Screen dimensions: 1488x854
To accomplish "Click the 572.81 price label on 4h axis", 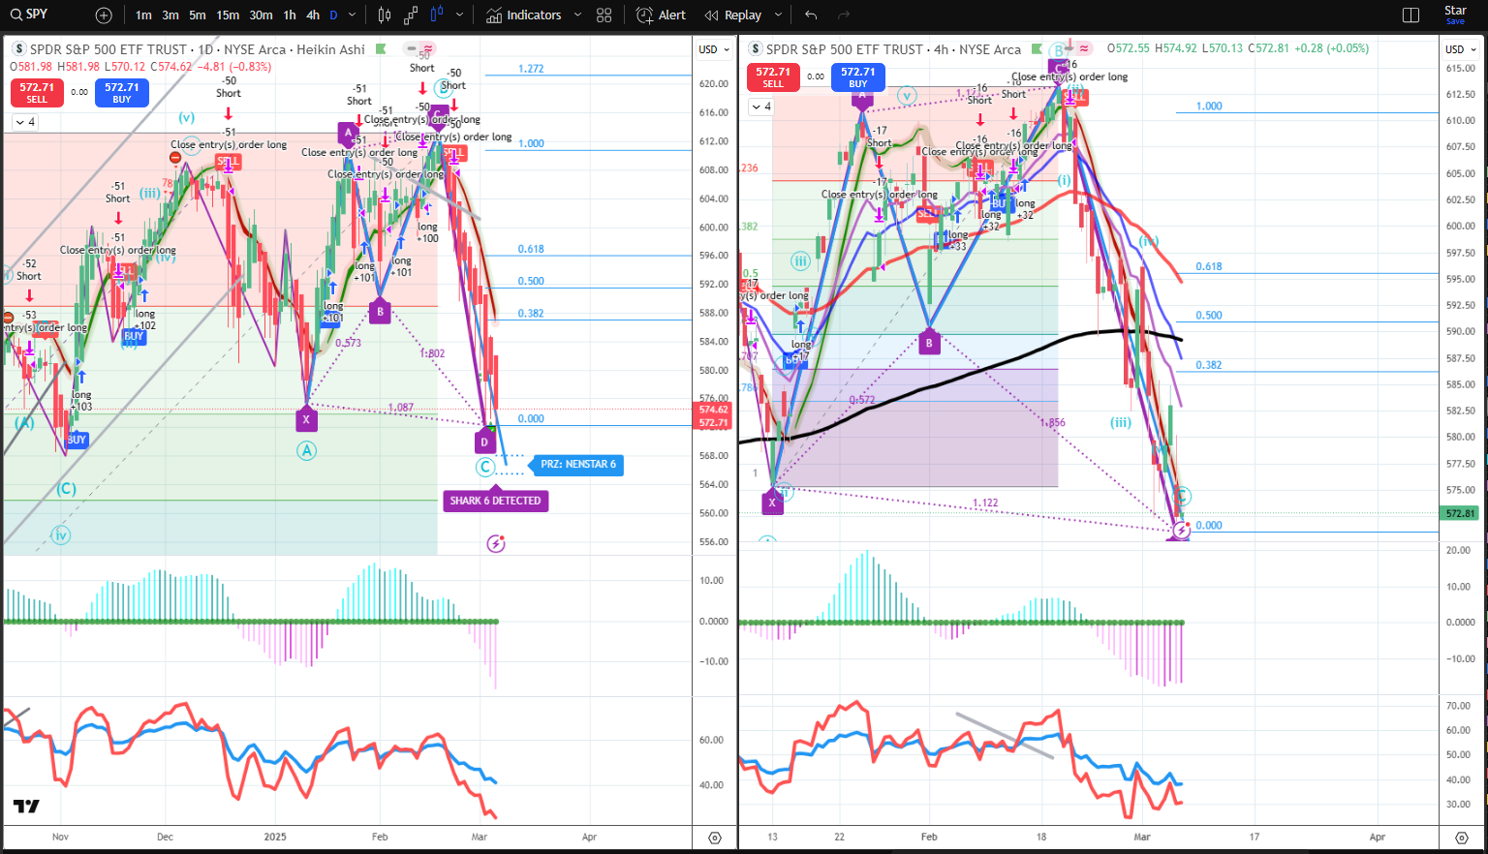I will [1460, 513].
